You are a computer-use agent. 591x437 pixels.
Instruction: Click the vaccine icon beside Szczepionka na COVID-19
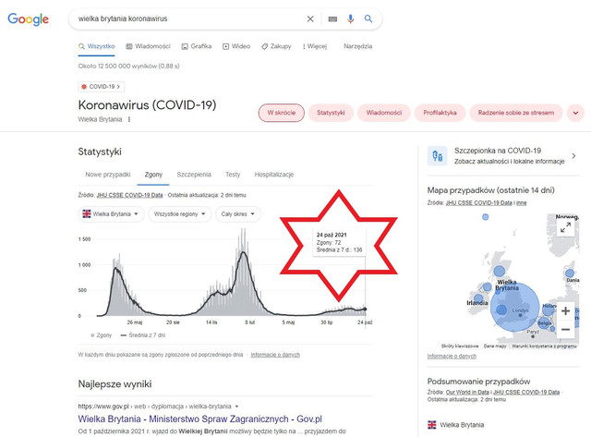tap(437, 156)
